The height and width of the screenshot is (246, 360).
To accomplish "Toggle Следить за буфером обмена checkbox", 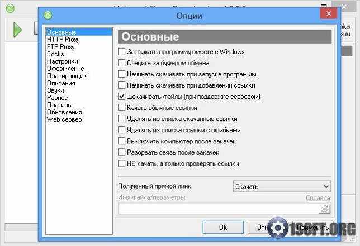I will point(121,63).
